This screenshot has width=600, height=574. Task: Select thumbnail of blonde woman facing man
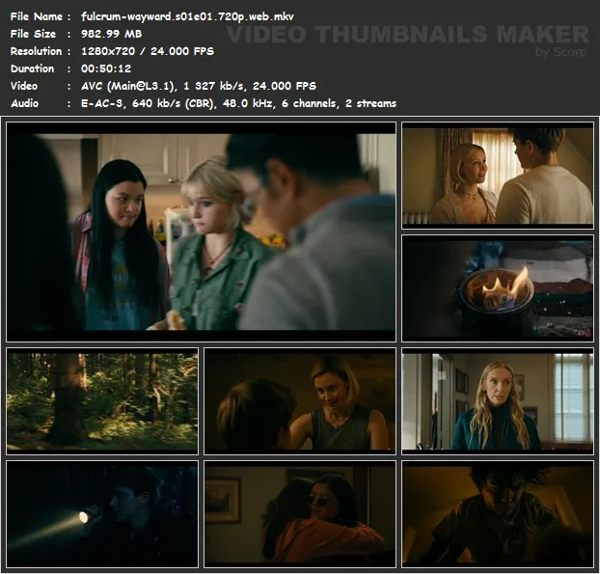point(497,176)
